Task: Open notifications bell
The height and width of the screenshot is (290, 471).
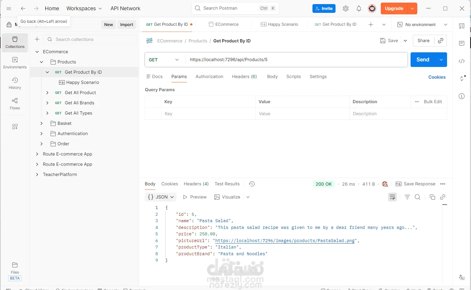Action: [x=359, y=8]
